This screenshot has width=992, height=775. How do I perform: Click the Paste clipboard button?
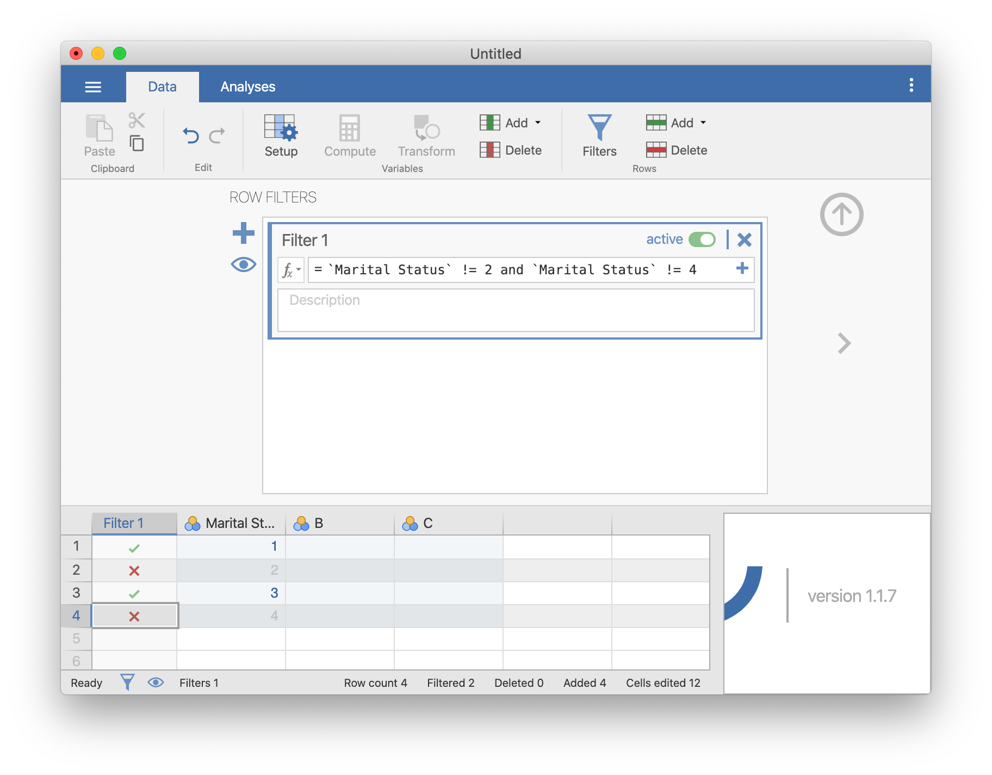click(100, 136)
